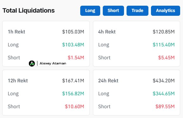Viewport: 183px width, 118px height.
Task: Click the 1h Long value $103.48M
Action: coord(73,45)
